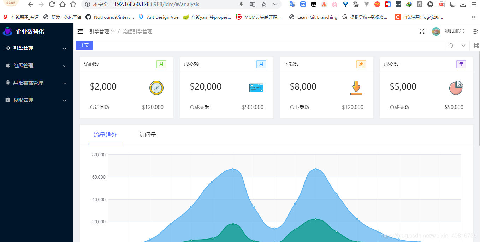Click the Vue devtools extension icon
Image resolution: width=480 pixels, height=242 pixels.
click(367, 5)
